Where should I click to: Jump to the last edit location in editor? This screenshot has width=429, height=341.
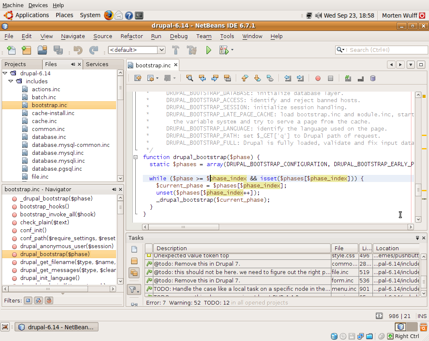click(137, 78)
